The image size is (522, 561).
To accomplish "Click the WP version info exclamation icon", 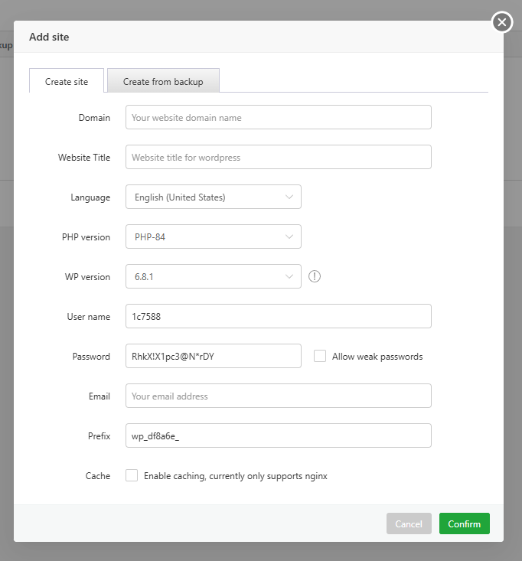I will [x=315, y=276].
